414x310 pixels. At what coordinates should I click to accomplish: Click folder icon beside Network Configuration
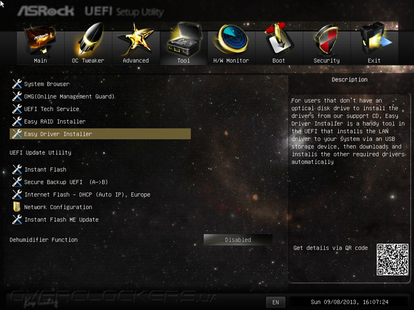[17, 207]
